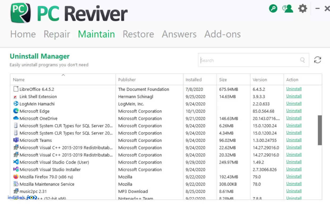Viewport: 330px width, 205px height.
Task: Select 'Hermann Schinagl' publisher cell
Action: [x=136, y=97]
